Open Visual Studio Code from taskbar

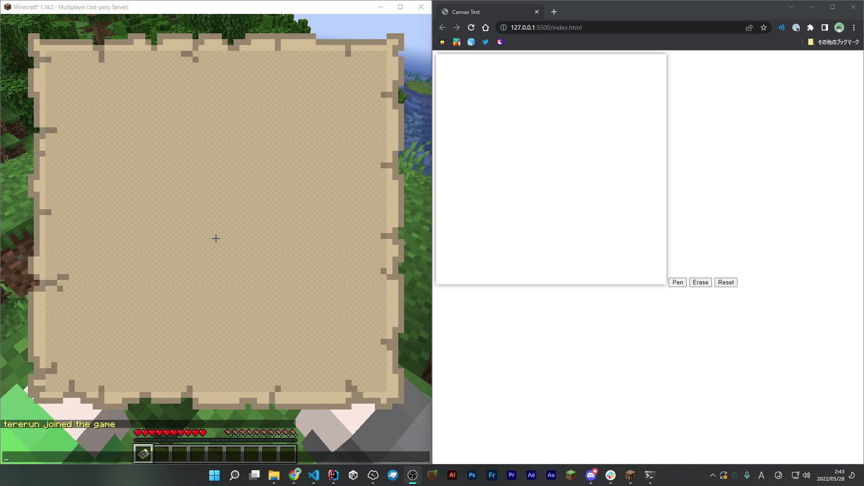(314, 475)
